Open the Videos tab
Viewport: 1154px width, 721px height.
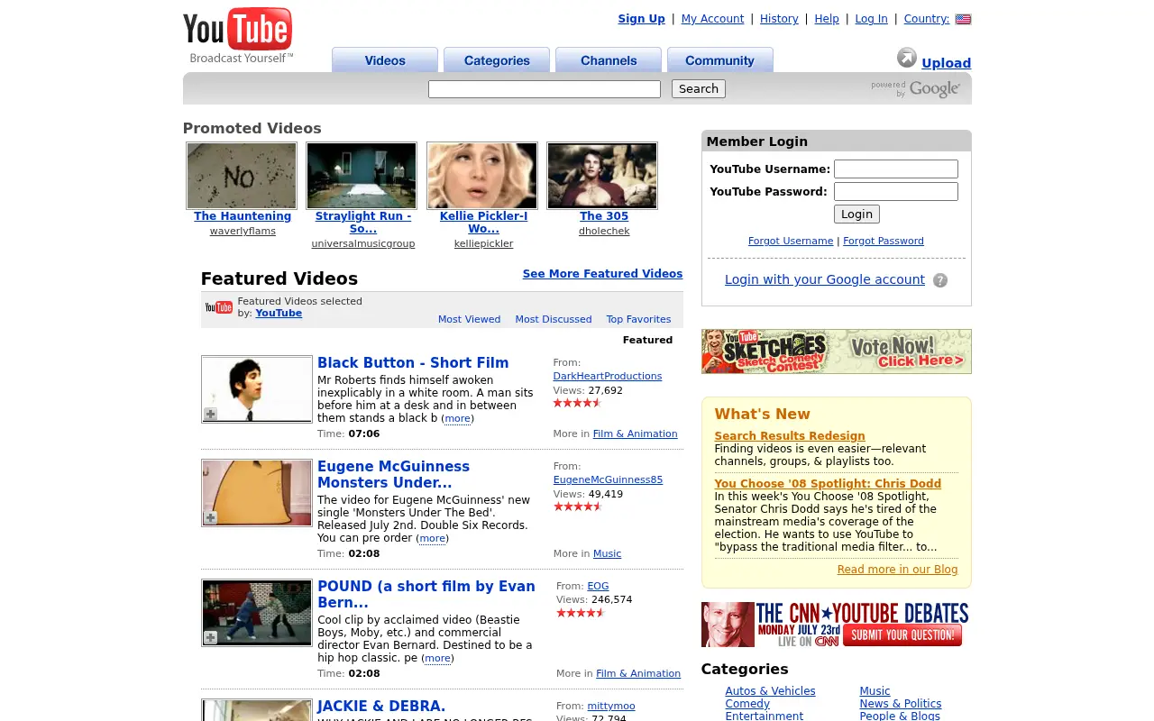point(385,60)
